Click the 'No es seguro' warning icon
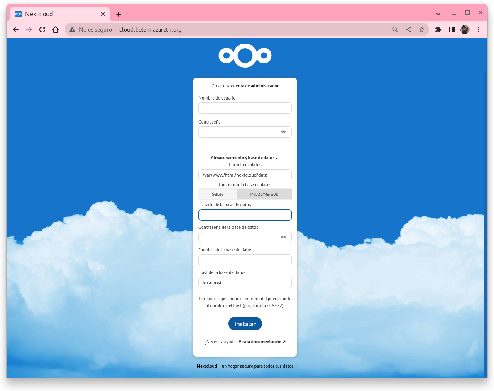The image size is (494, 391). (72, 29)
